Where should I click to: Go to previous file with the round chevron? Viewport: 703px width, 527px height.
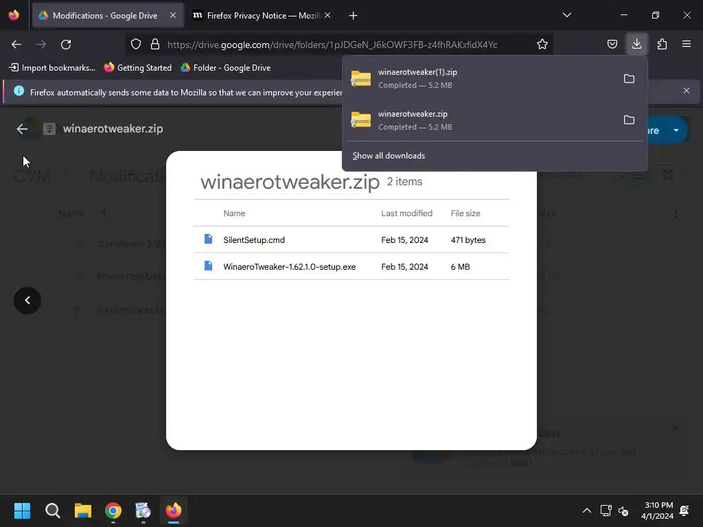tap(27, 301)
